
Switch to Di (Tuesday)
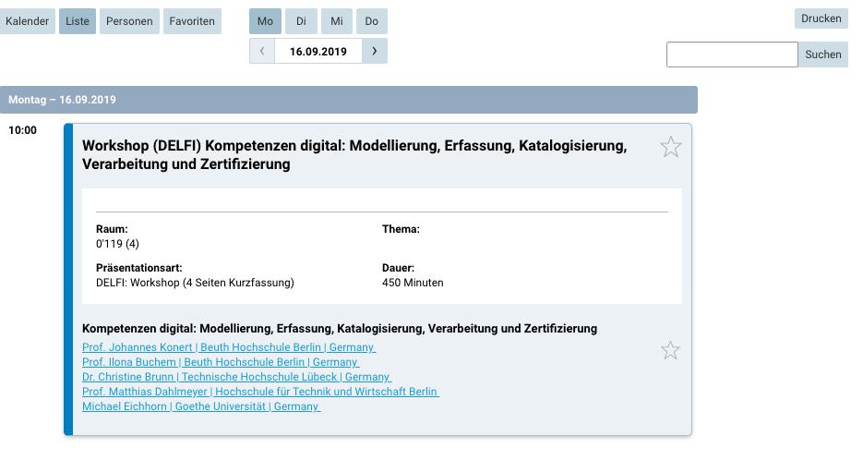(301, 21)
